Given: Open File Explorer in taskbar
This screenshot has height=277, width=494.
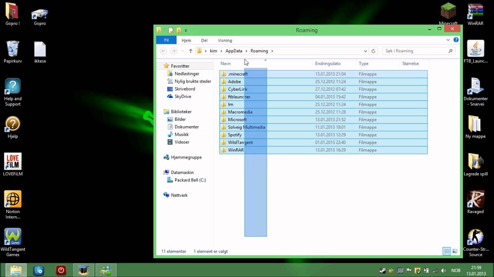Looking at the screenshot, I should (16, 270).
